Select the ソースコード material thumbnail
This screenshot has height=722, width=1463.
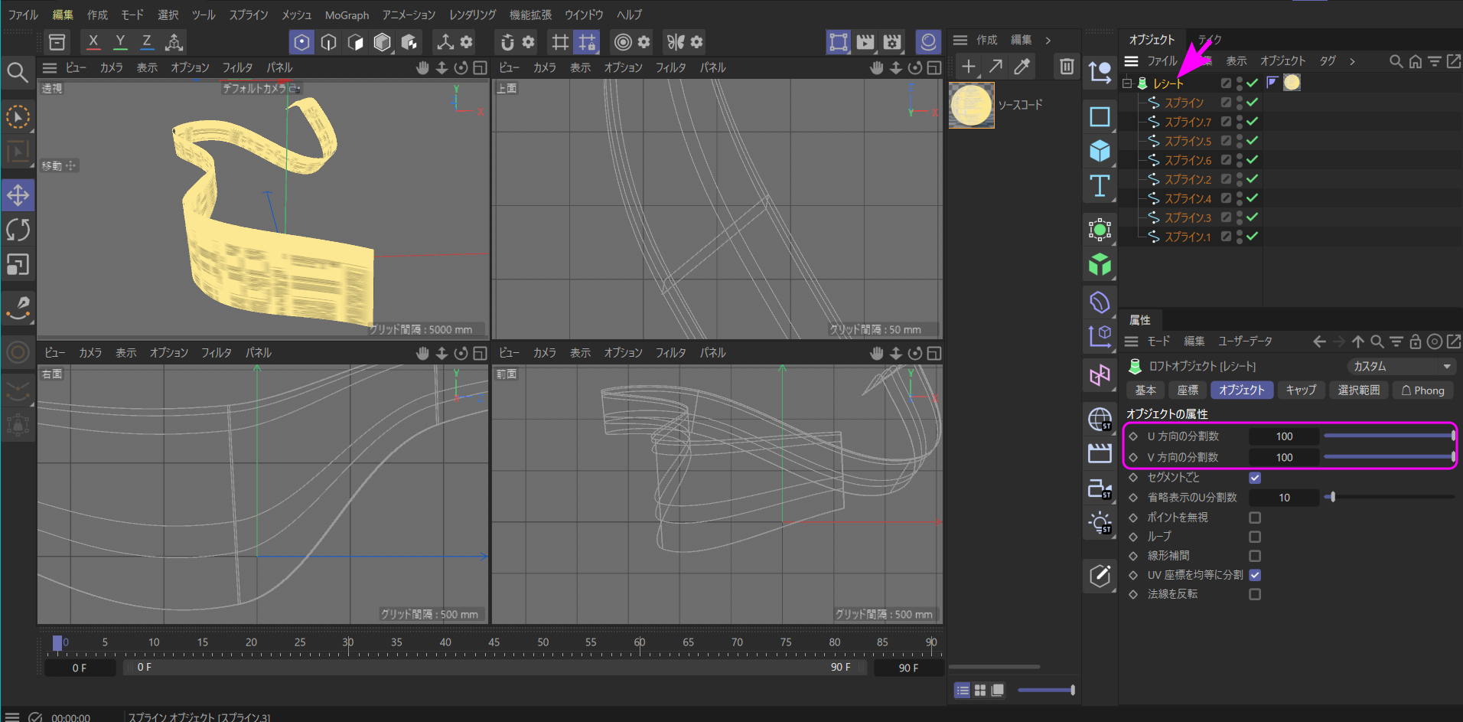[971, 105]
